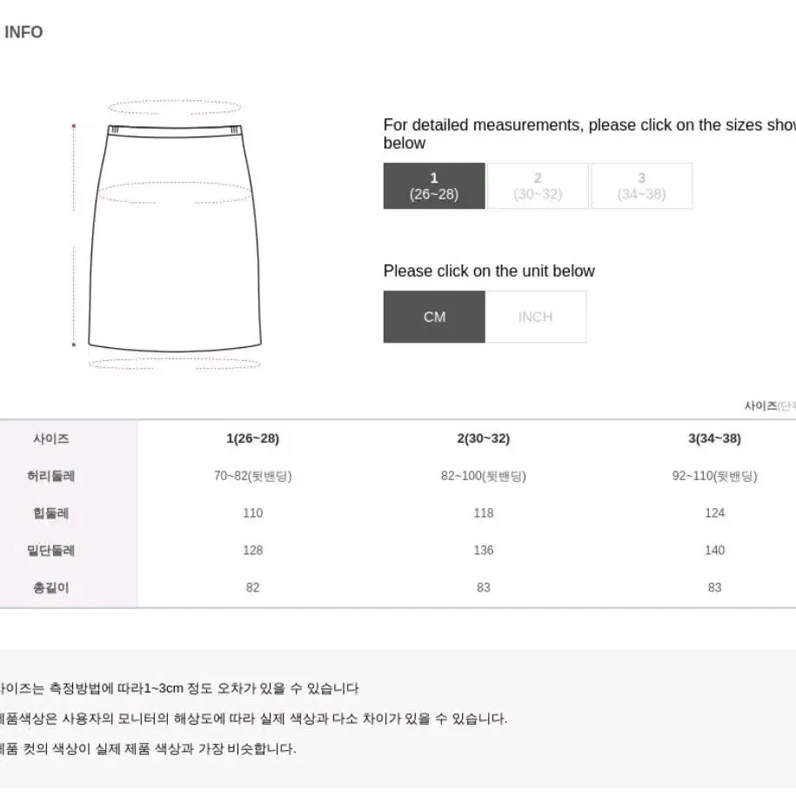The image size is (796, 796).
Task: Click the hem ellipse below the skirt
Action: [175, 364]
